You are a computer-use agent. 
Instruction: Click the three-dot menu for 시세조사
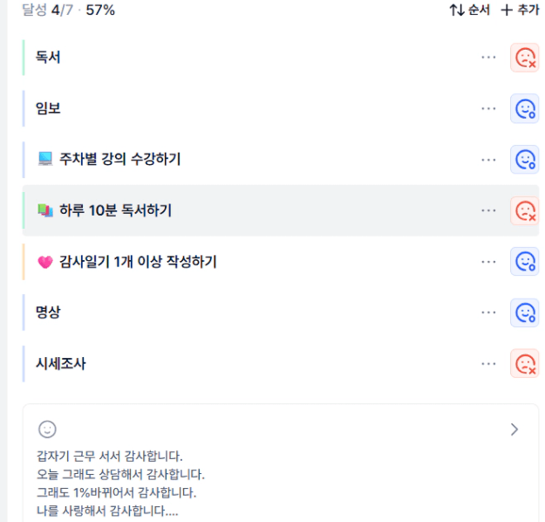tap(488, 363)
